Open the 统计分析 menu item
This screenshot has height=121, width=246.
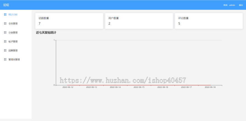click(x=16, y=15)
